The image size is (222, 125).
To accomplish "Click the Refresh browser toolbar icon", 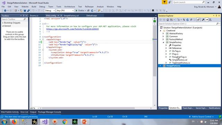I will pos(92,11).
